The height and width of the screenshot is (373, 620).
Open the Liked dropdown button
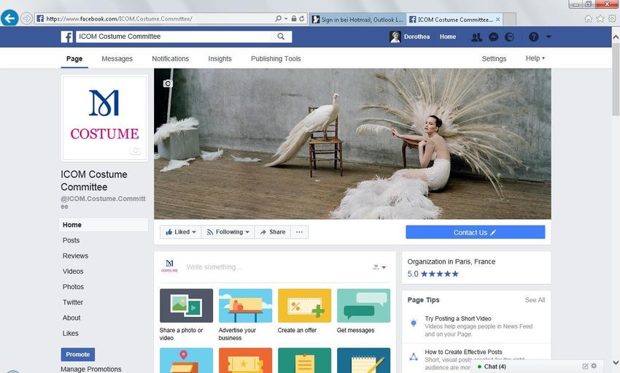click(181, 232)
